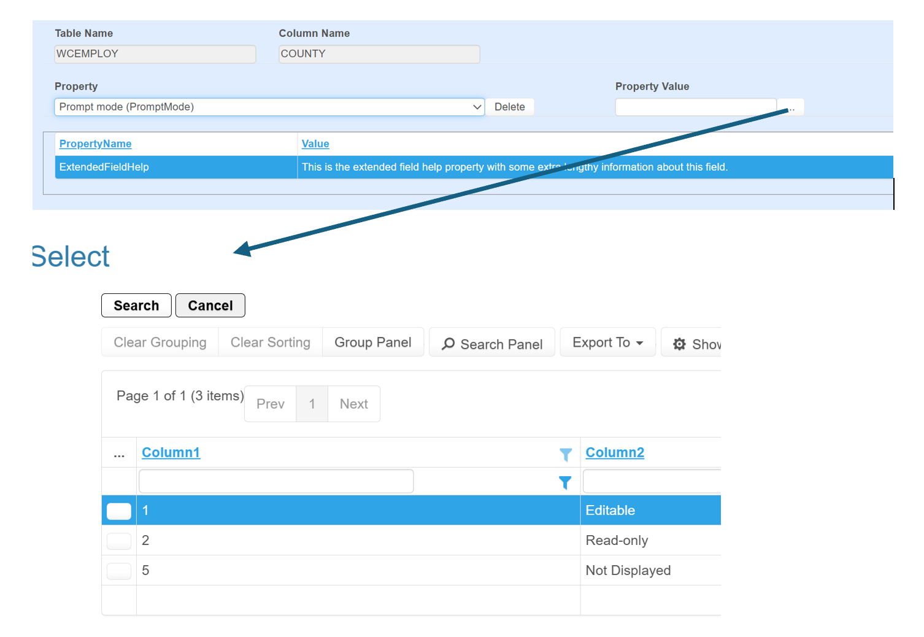Click the Column1 filter text field
The height and width of the screenshot is (637, 924).
276,481
